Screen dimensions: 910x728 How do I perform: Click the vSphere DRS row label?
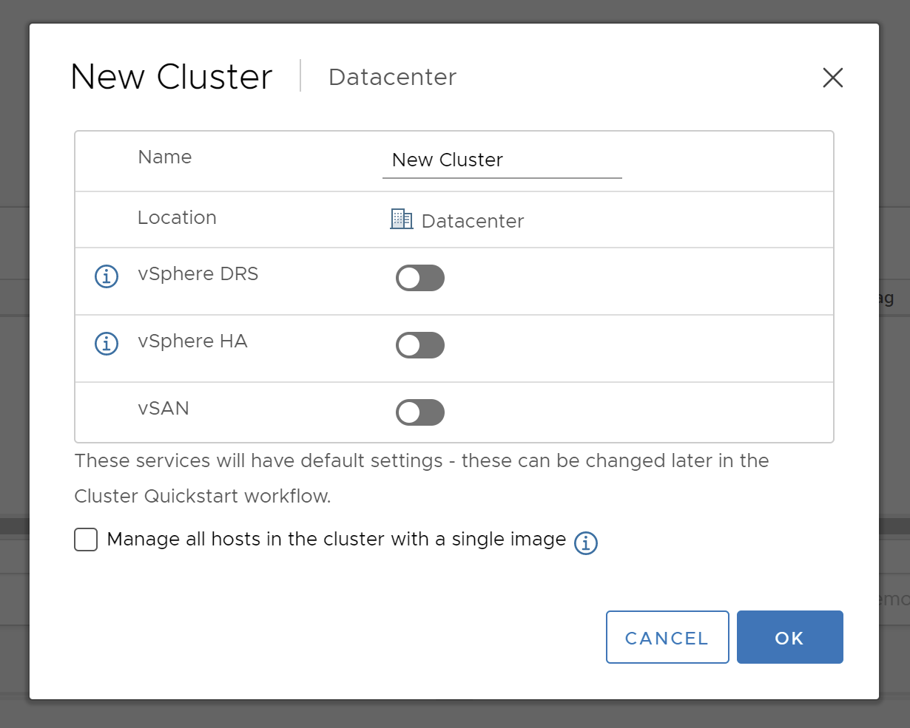198,274
